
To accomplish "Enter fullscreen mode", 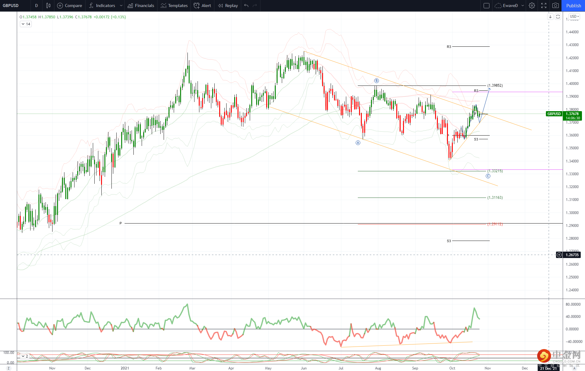I will point(544,5).
